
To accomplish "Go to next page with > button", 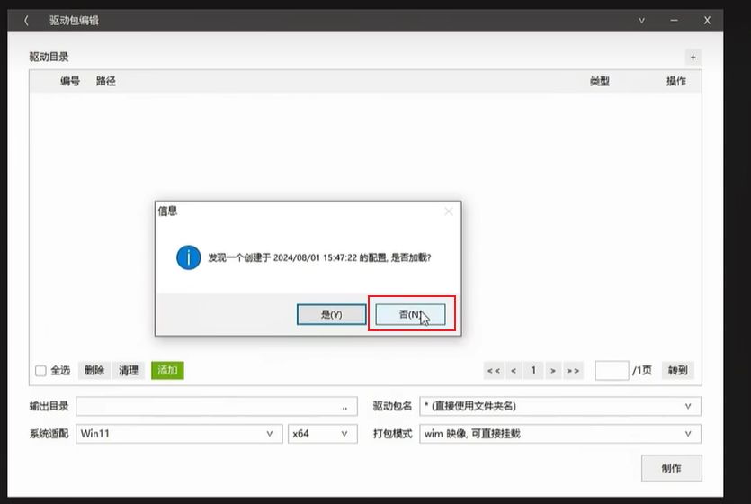I will point(553,370).
